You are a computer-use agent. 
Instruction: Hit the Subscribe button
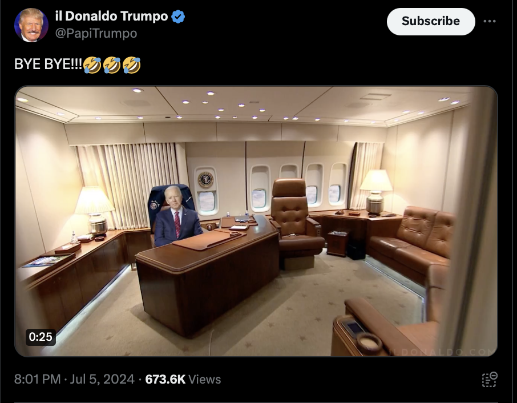coord(431,22)
